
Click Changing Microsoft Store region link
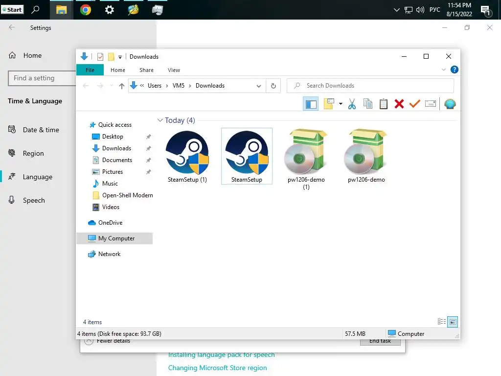point(218,368)
